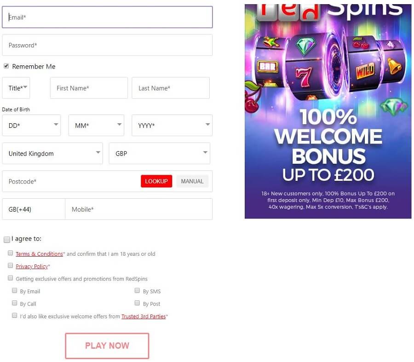The height and width of the screenshot is (362, 414).
Task: Open the Trusted 3rd Parties link
Action: pyautogui.click(x=144, y=316)
